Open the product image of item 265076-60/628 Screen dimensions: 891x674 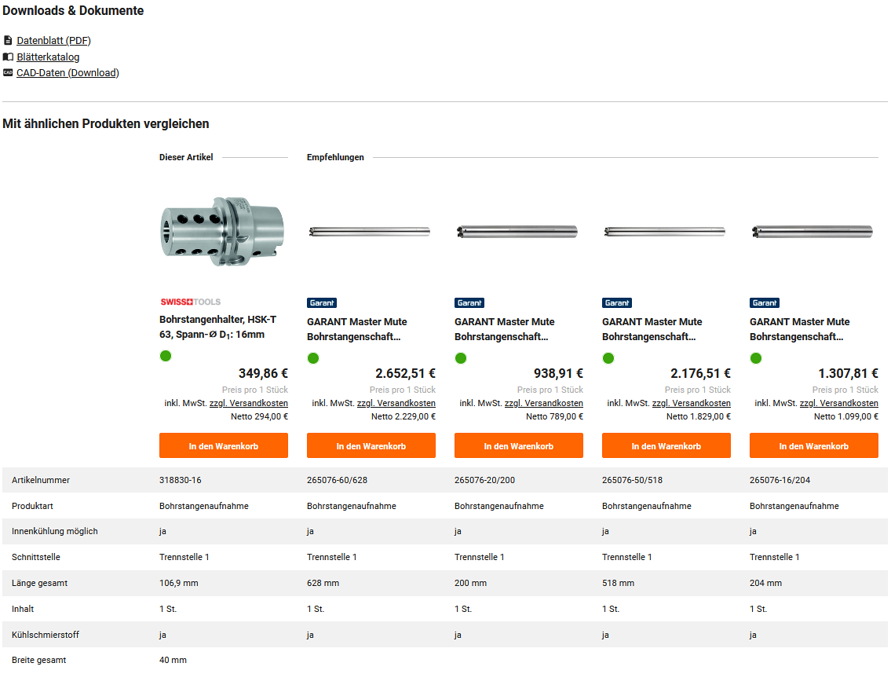[x=370, y=232]
